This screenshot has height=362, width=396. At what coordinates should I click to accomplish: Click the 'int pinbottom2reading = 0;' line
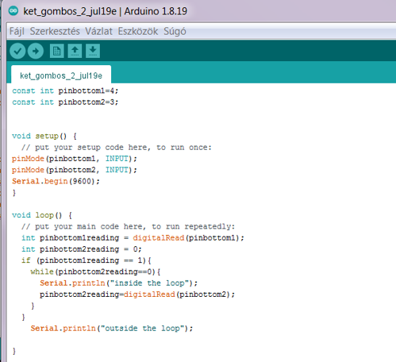point(82,249)
